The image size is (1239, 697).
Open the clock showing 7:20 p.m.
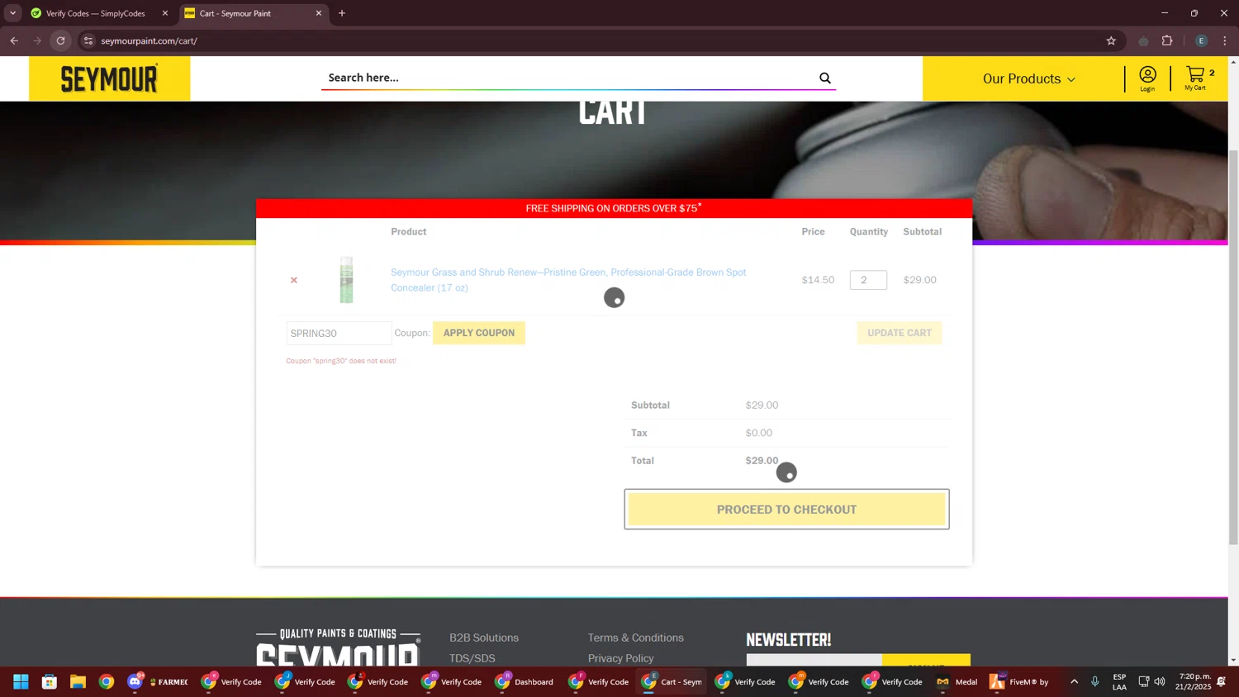click(x=1194, y=681)
